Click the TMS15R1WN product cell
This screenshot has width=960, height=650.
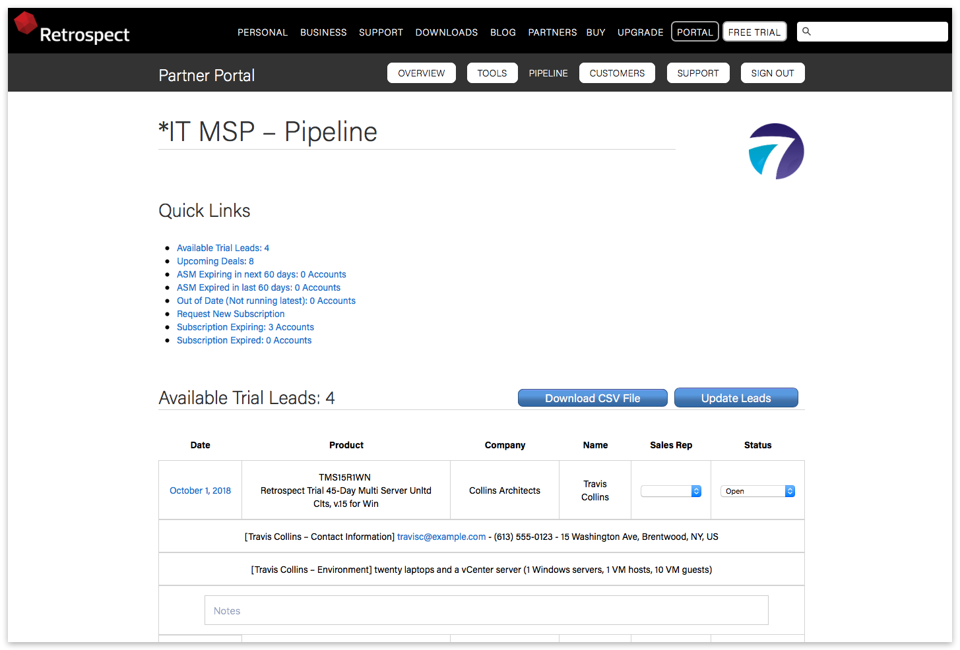[x=346, y=490]
